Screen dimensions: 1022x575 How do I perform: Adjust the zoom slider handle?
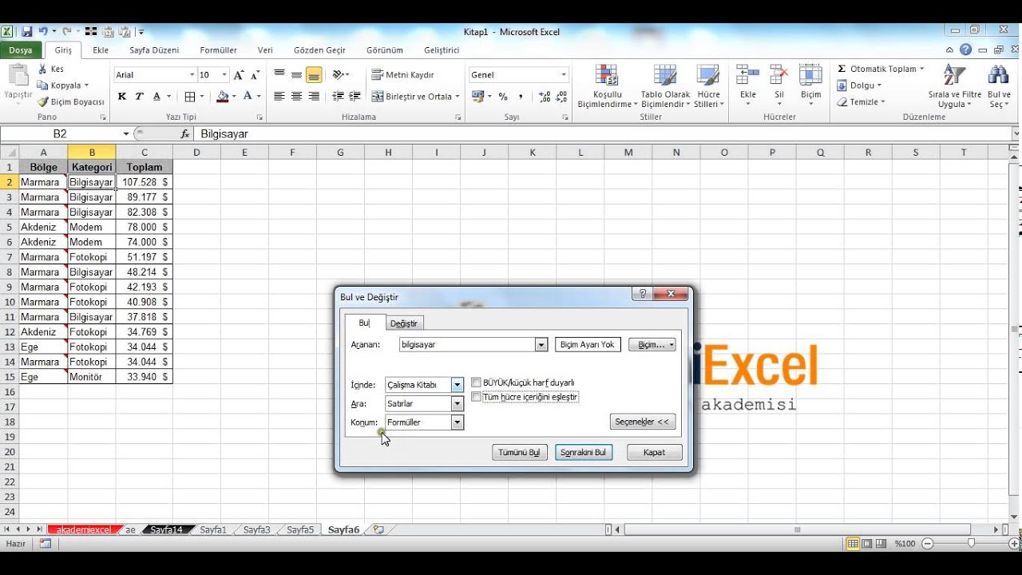click(x=971, y=544)
